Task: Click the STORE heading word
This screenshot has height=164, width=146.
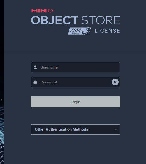Action: [100, 20]
